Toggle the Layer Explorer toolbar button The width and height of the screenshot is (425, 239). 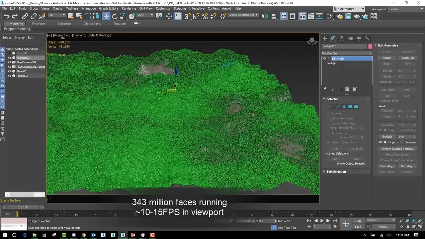pos(292,16)
